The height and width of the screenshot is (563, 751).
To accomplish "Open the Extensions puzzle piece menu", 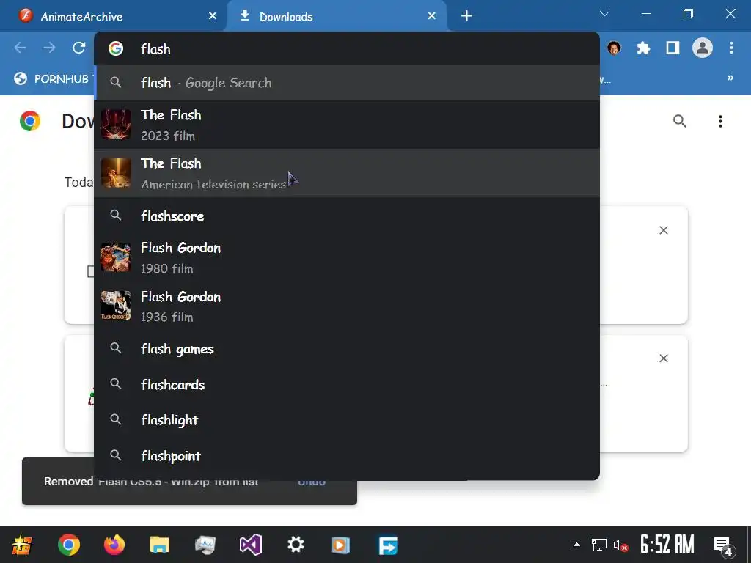I will tap(643, 48).
